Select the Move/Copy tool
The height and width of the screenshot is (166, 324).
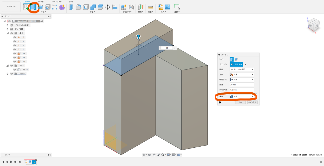[107, 7]
